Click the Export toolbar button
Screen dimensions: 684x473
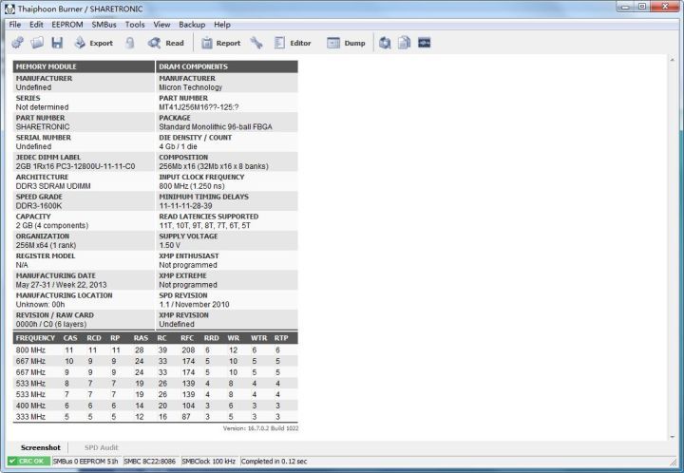point(93,43)
